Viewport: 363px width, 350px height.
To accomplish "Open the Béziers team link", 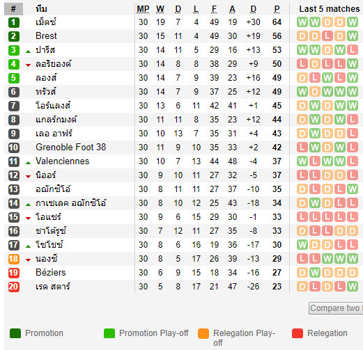I will tap(51, 273).
